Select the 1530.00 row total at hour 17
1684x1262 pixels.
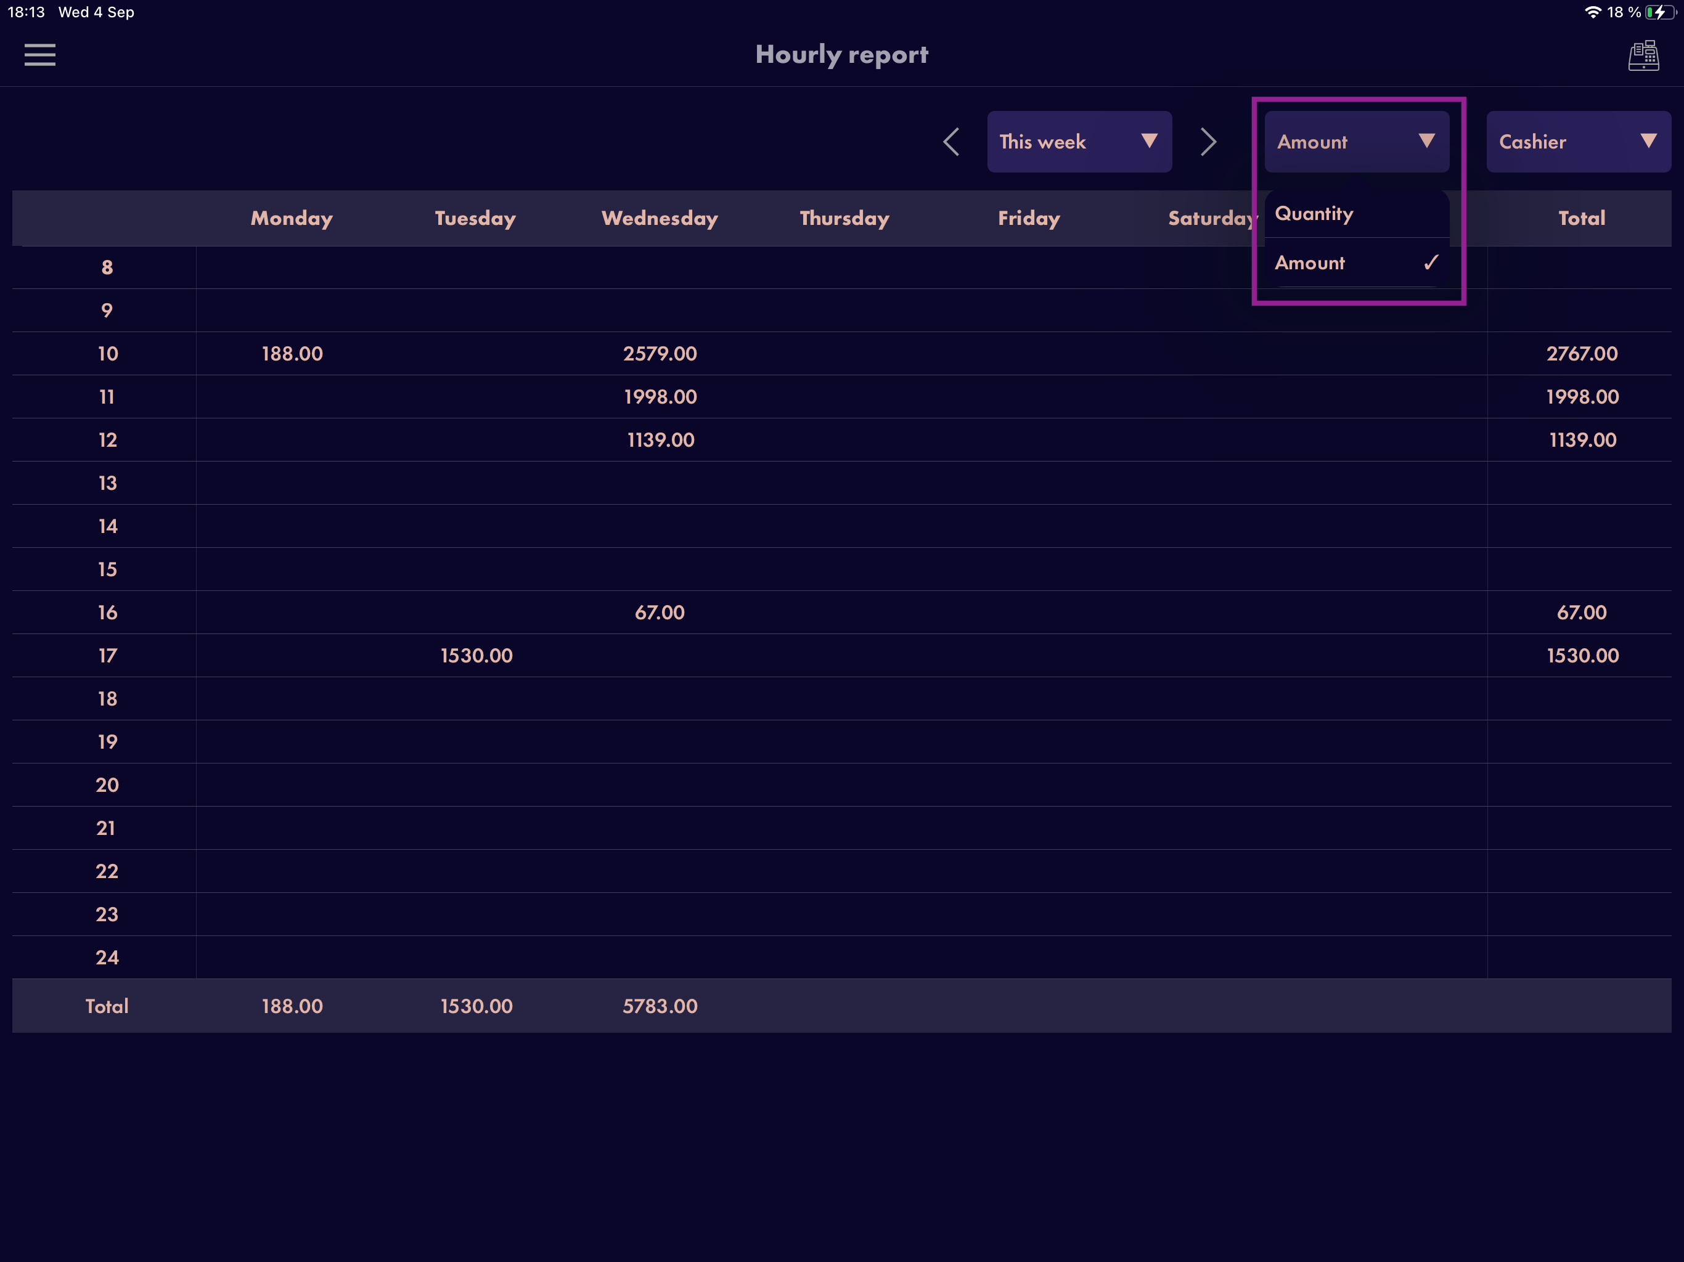pyautogui.click(x=1583, y=656)
